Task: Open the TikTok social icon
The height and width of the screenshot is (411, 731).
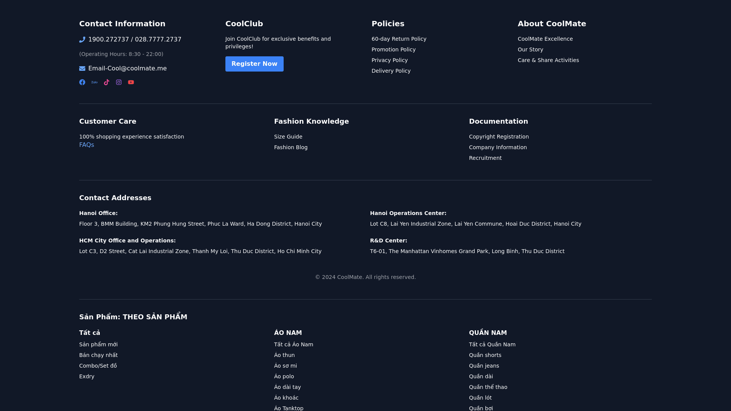Action: 107,82
